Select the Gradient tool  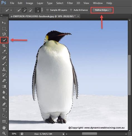[4, 86]
